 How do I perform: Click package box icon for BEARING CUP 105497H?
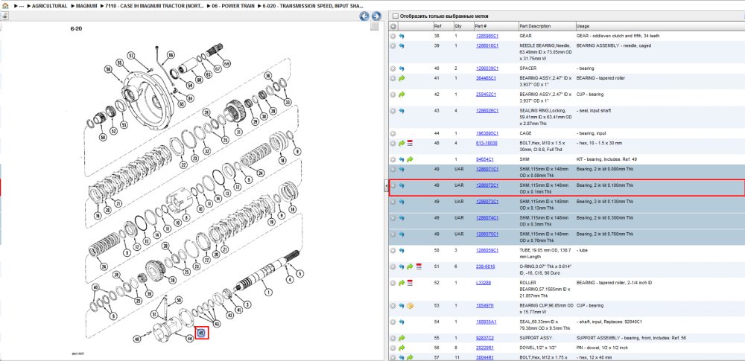click(410, 306)
